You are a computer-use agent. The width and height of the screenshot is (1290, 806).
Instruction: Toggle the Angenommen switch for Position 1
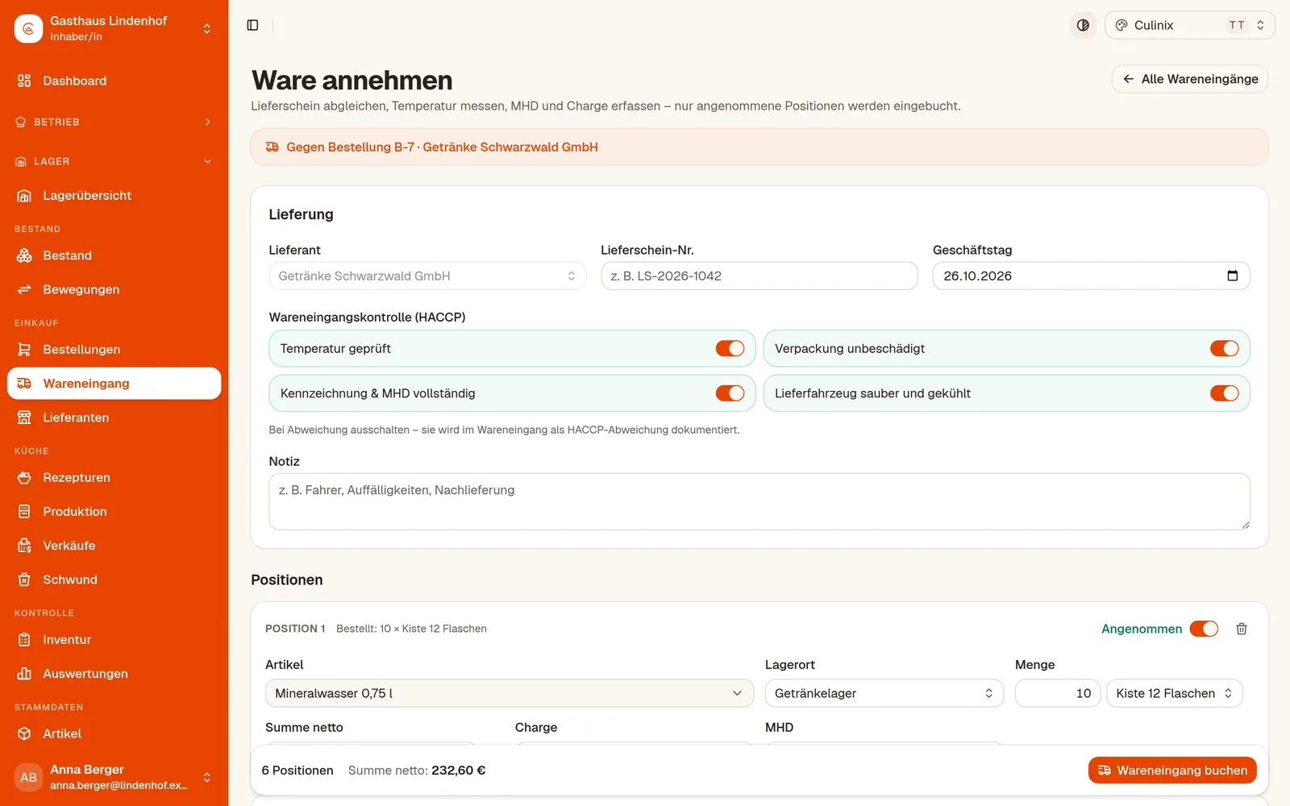point(1204,629)
